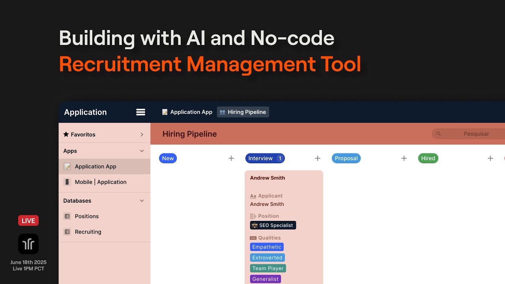505x284 pixels.
Task: Click the Pesquisar search field
Action: tap(469, 134)
